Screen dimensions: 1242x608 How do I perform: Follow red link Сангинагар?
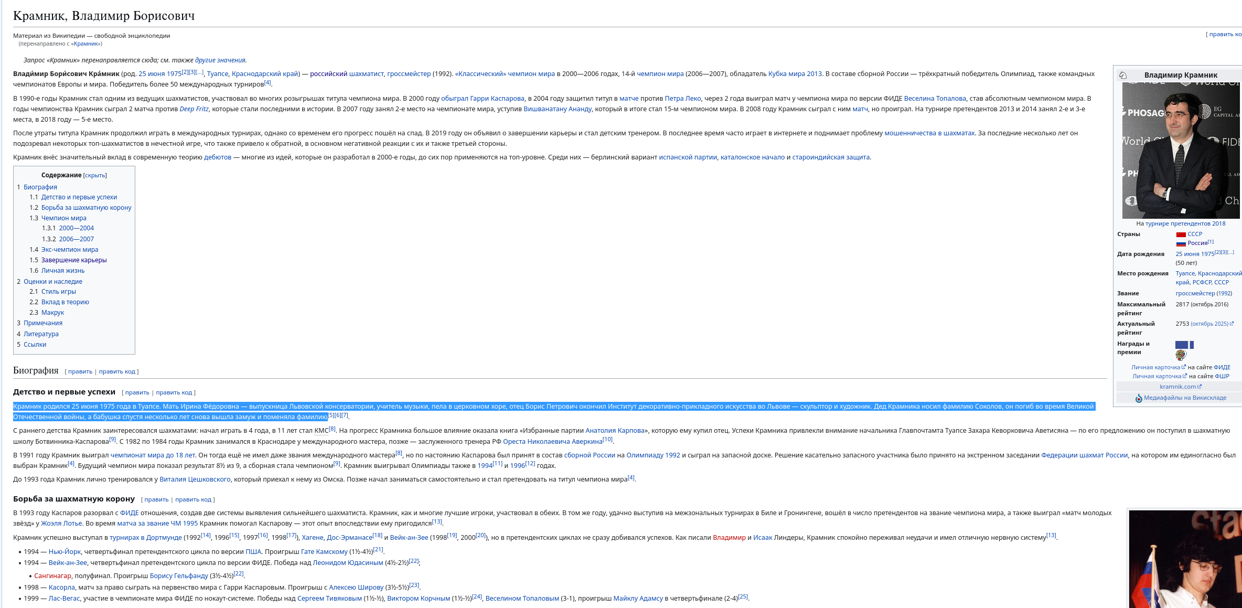pos(52,575)
